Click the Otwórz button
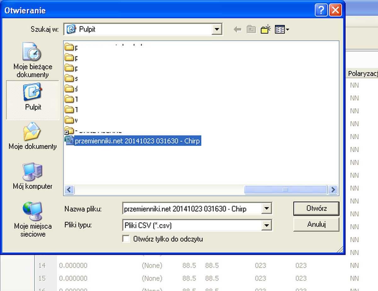Screen dimensions: 378x291 (316, 209)
